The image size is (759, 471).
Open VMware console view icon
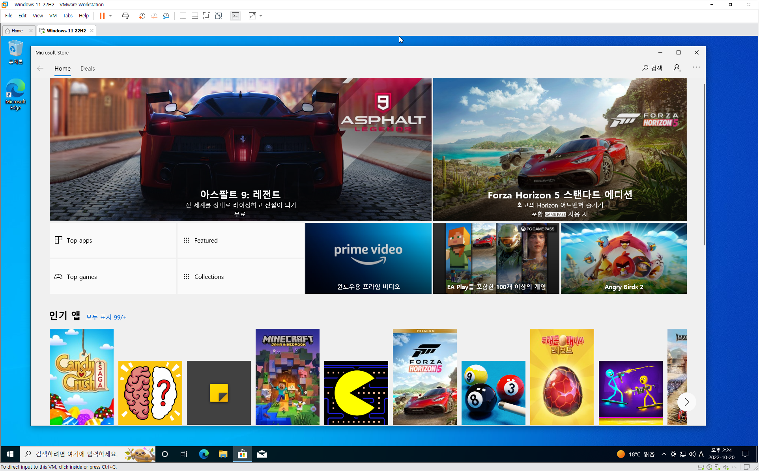pyautogui.click(x=236, y=16)
